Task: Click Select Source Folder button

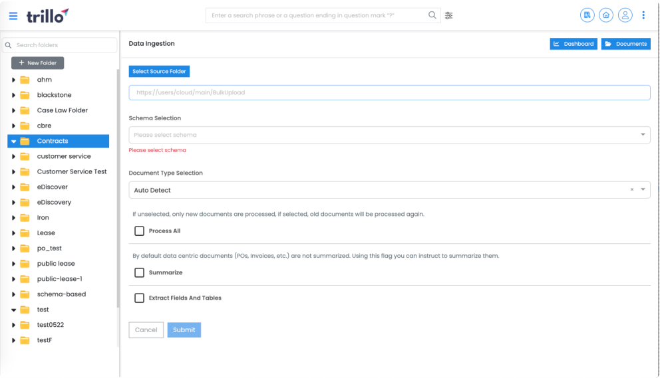Action: 159,72
